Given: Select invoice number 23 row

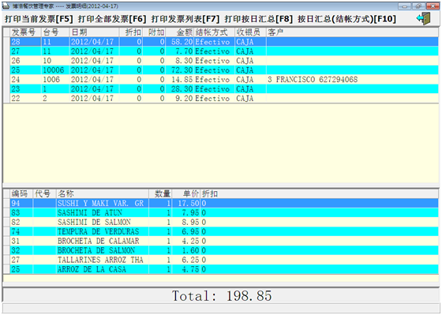Looking at the screenshot, I should [224, 89].
